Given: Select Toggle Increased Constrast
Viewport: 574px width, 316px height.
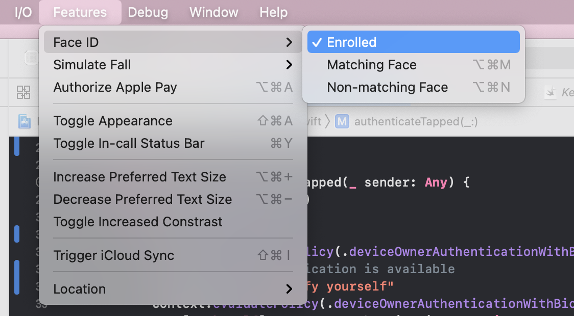Looking at the screenshot, I should 173,222.
